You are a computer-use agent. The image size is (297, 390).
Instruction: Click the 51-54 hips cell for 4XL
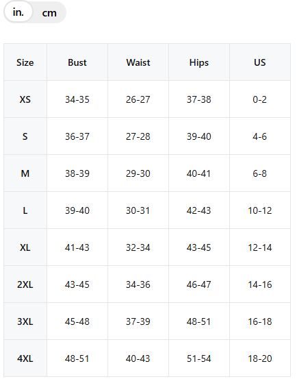[x=199, y=358]
